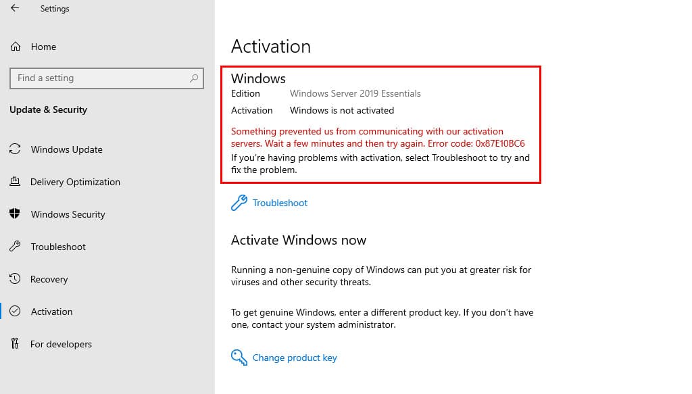Viewport: 692px width, 394px height.
Task: Click the Delivery Optimization icon
Action: tap(15, 181)
